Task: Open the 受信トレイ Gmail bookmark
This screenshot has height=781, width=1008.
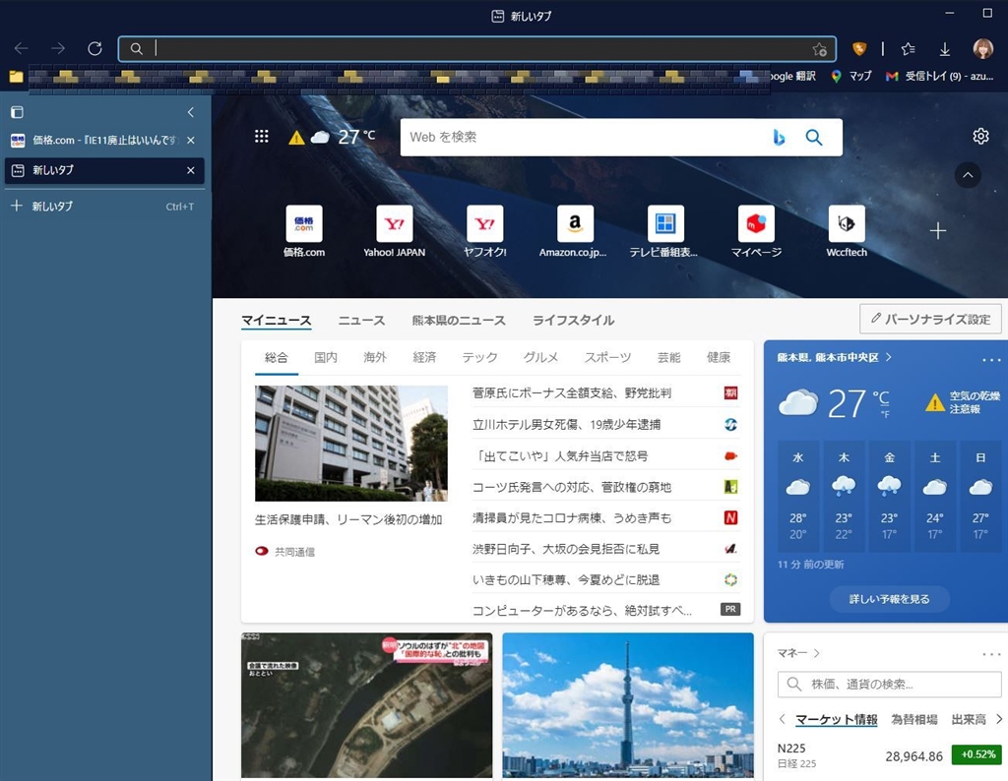Action: pyautogui.click(x=939, y=76)
